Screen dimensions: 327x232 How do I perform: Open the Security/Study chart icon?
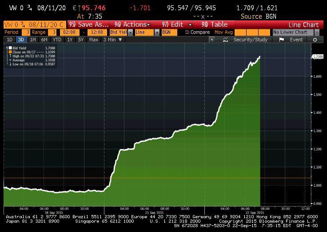225,40
